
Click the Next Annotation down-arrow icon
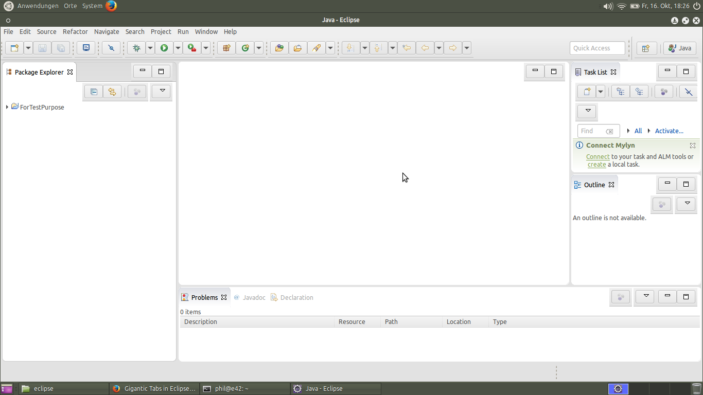[350, 48]
